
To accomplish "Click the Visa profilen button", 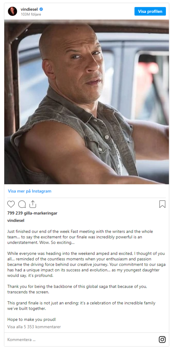I will pyautogui.click(x=150, y=11).
